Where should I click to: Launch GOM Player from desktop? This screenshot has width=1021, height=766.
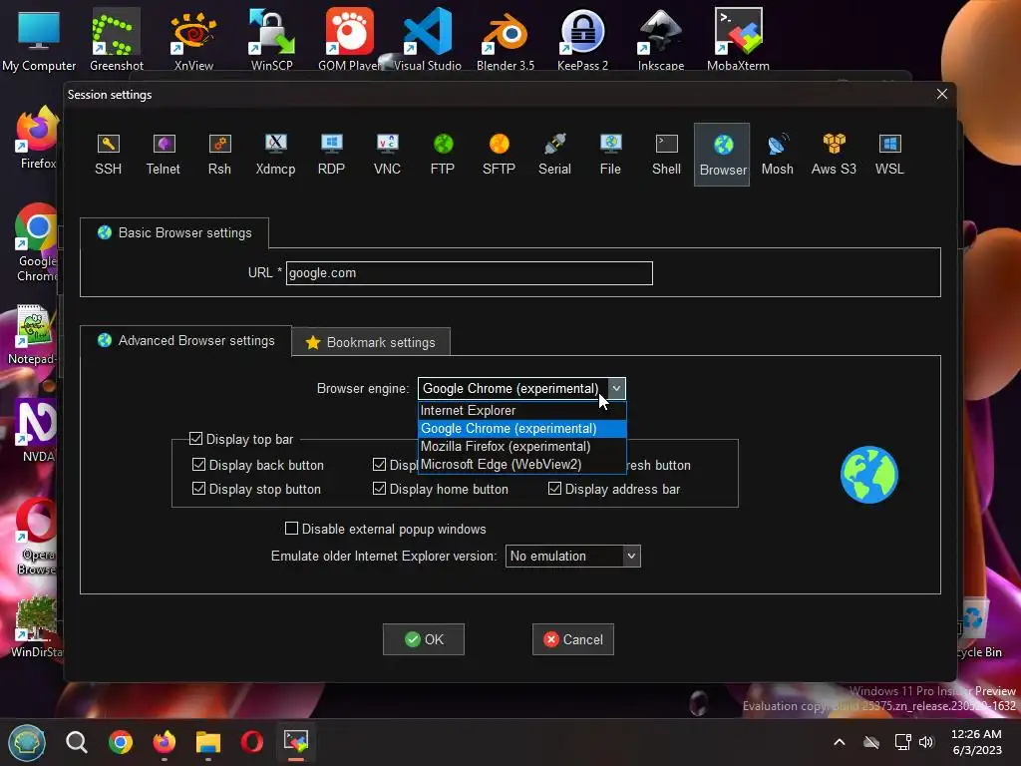coord(350,39)
